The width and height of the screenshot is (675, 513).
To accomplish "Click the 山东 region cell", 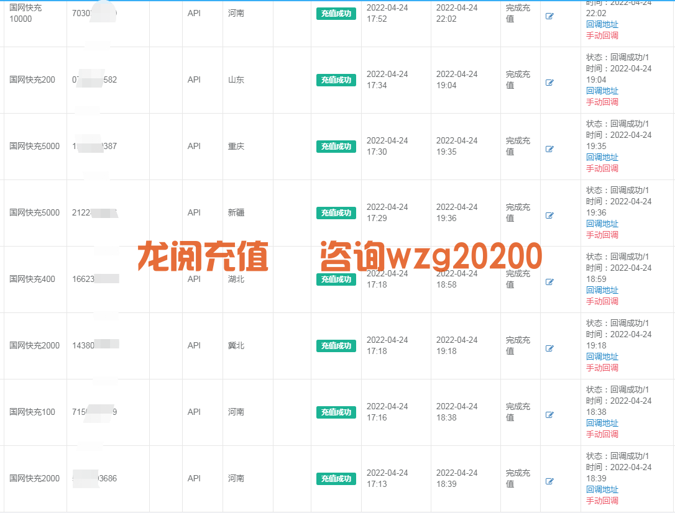I will [x=236, y=79].
